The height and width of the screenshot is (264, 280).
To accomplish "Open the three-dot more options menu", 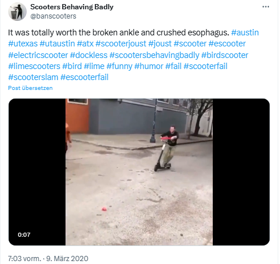I will tap(266, 7).
